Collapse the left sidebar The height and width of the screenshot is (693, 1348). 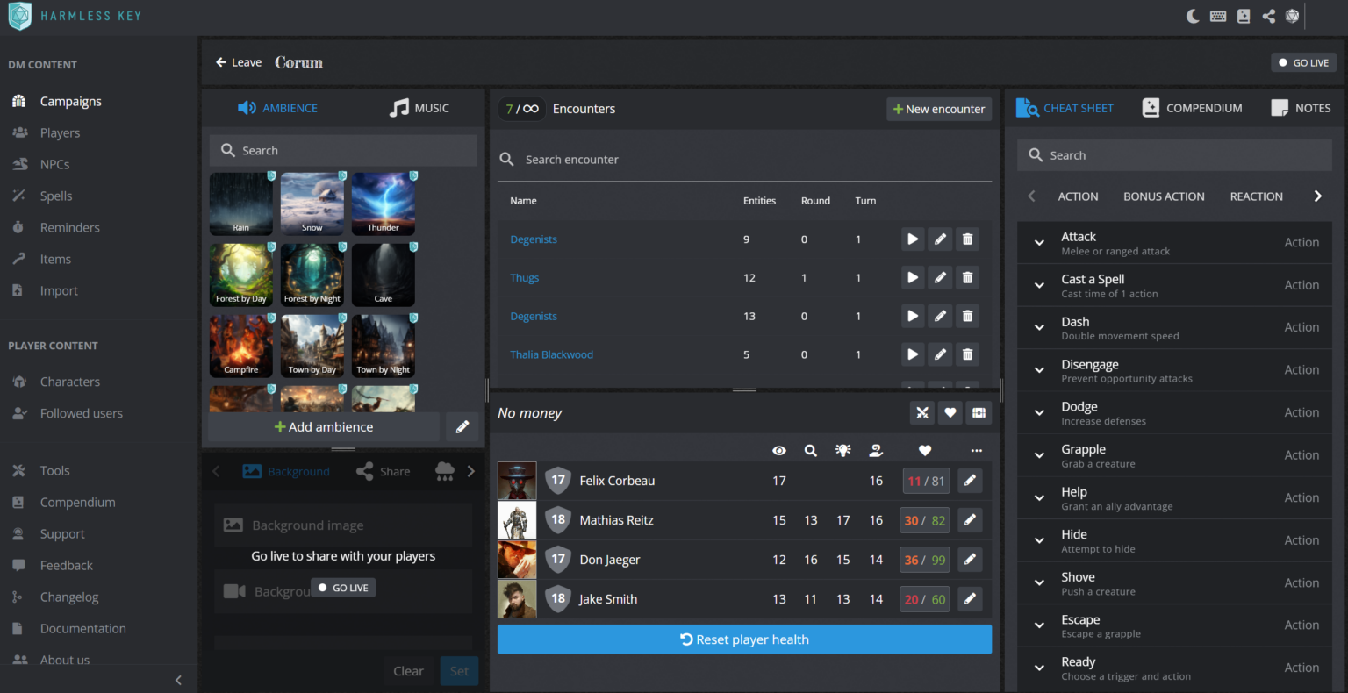pyautogui.click(x=178, y=680)
